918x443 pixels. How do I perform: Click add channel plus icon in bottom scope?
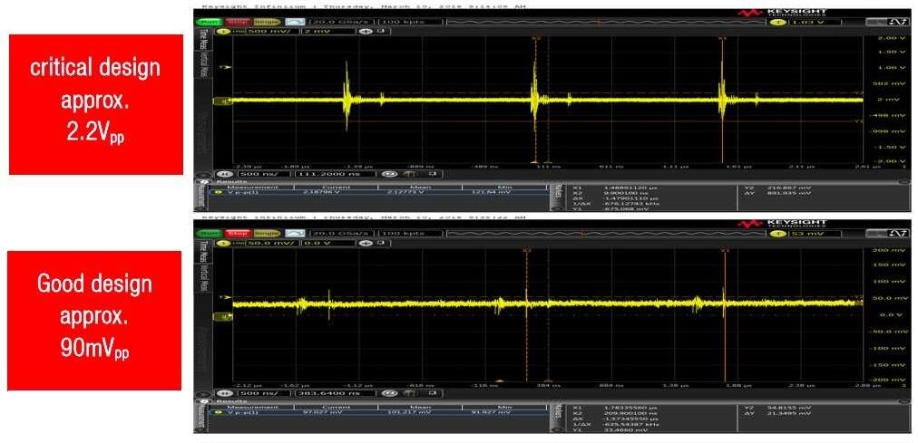coord(366,243)
